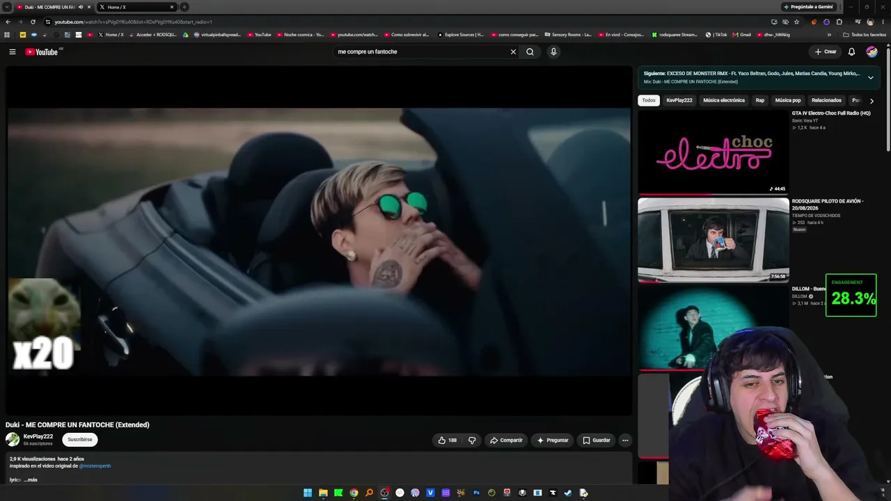Launch Google Chrome from the taskbar
Image resolution: width=891 pixels, height=501 pixels.
(x=354, y=493)
